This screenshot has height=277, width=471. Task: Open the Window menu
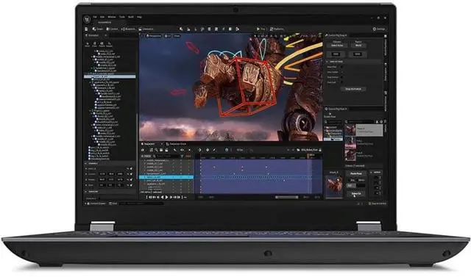[x=111, y=17]
